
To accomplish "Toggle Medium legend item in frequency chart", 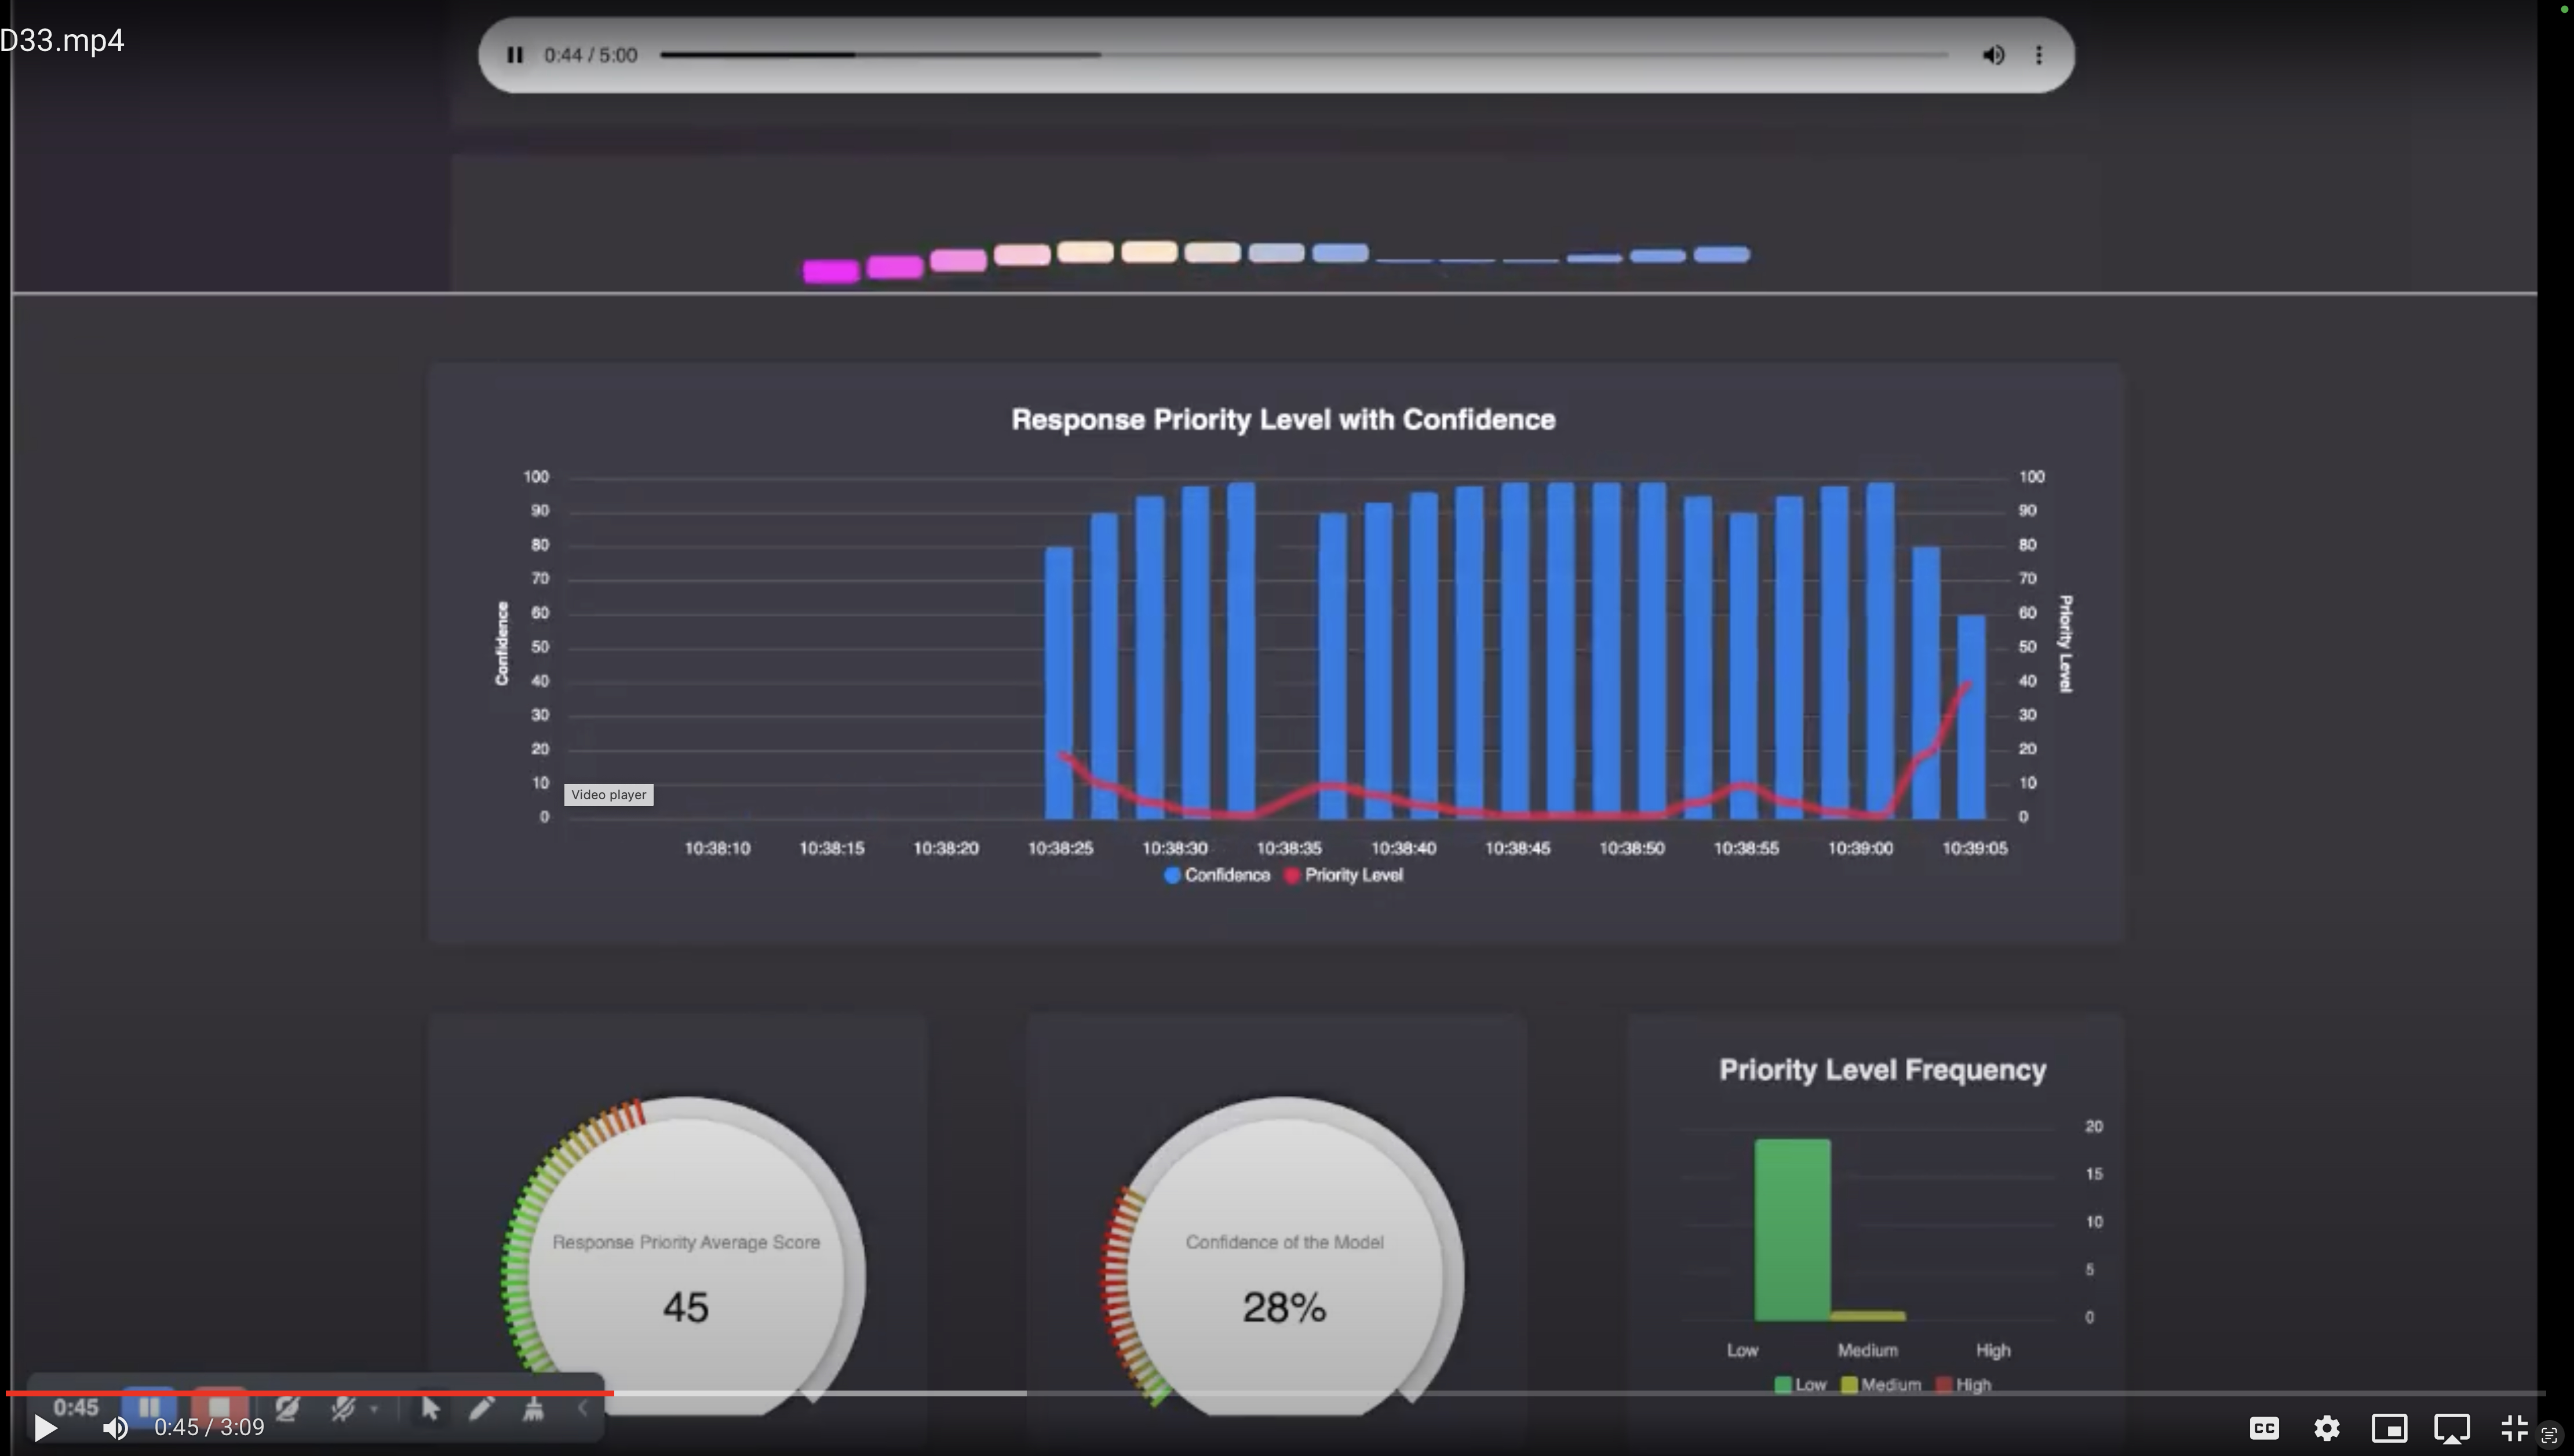I will click(1881, 1385).
